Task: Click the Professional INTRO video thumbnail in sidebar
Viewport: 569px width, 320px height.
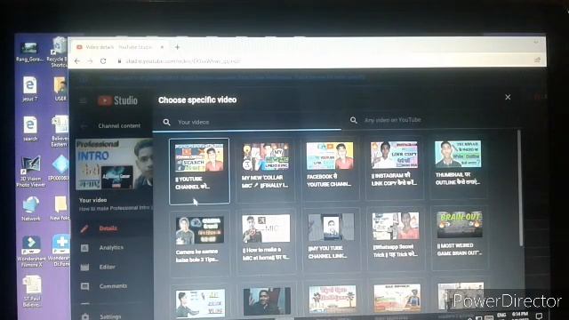Action: click(x=114, y=164)
